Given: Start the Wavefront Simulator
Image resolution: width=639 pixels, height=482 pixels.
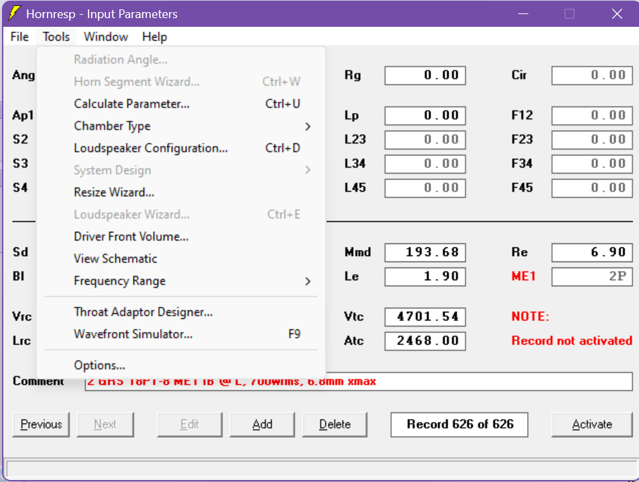Looking at the screenshot, I should (181, 334).
